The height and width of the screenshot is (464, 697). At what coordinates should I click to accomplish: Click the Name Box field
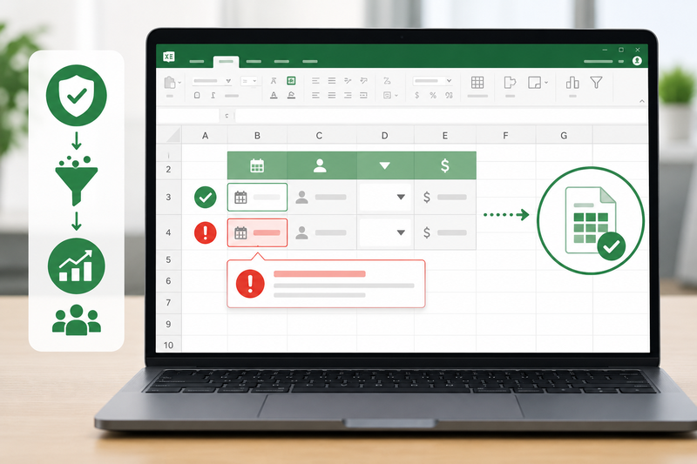[x=188, y=116]
